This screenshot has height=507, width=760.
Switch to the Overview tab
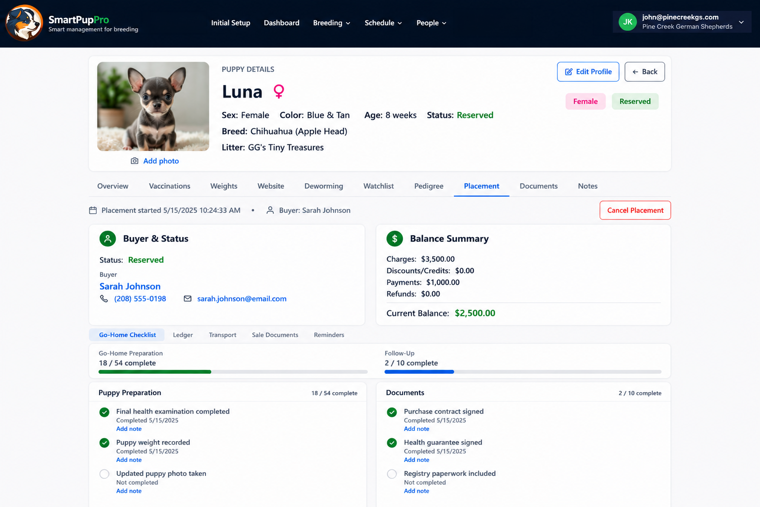[113, 186]
